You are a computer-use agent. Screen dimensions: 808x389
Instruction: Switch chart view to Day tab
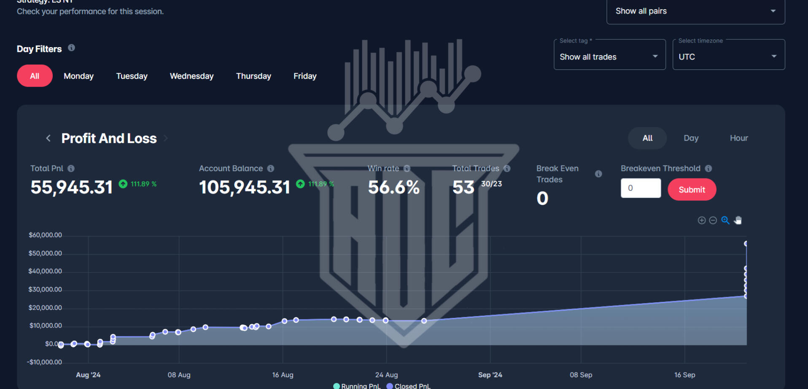[x=691, y=138]
